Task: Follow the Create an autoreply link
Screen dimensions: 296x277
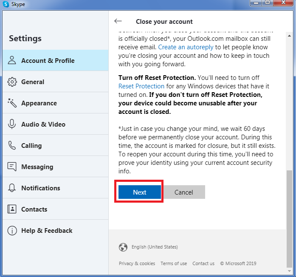Action: click(186, 47)
